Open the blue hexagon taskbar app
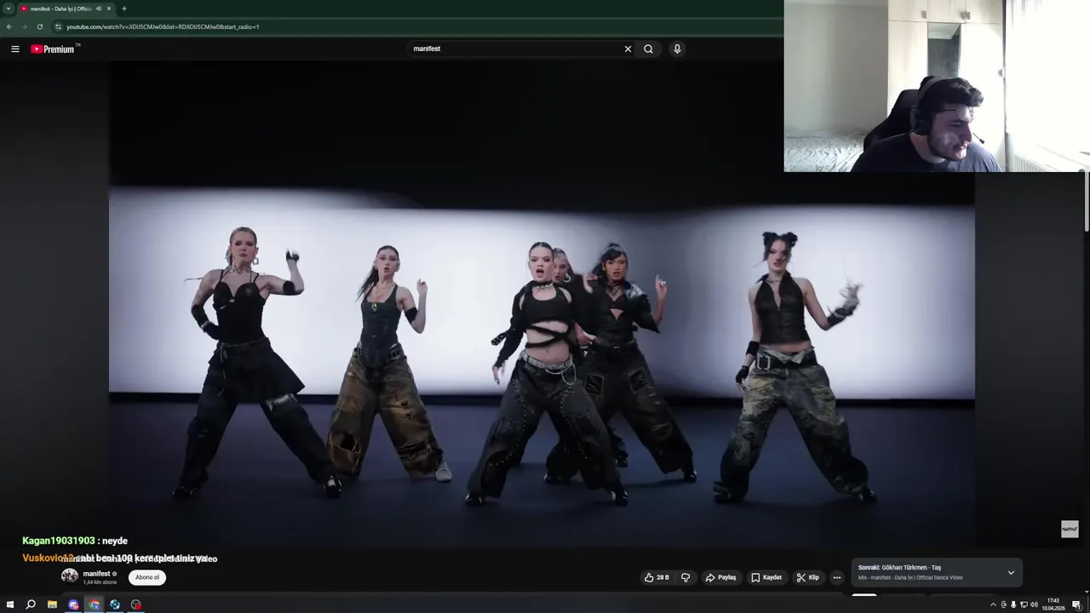Image resolution: width=1090 pixels, height=613 pixels. click(x=115, y=604)
